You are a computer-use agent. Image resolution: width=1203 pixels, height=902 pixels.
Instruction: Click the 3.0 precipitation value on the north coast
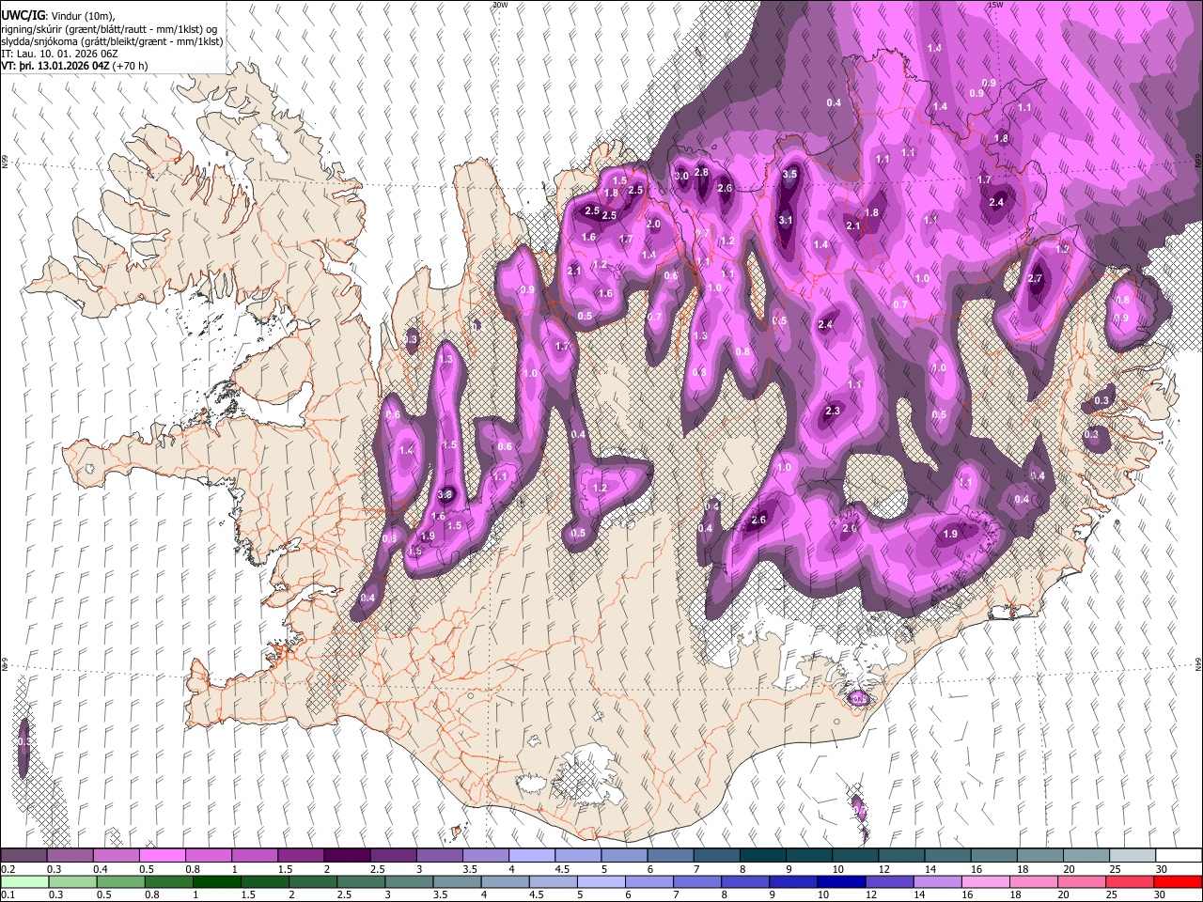[x=682, y=177]
